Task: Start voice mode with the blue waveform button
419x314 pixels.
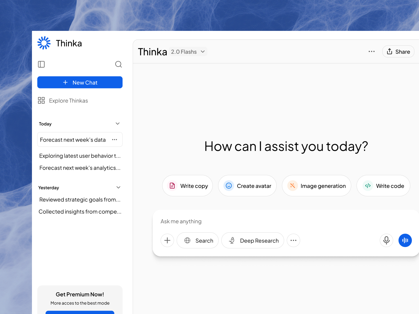Action: click(405, 240)
